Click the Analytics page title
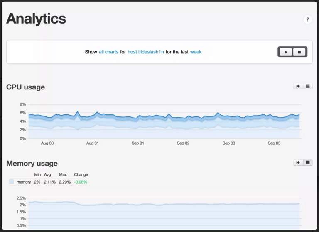Image resolution: width=319 pixels, height=232 pixels. [36, 19]
